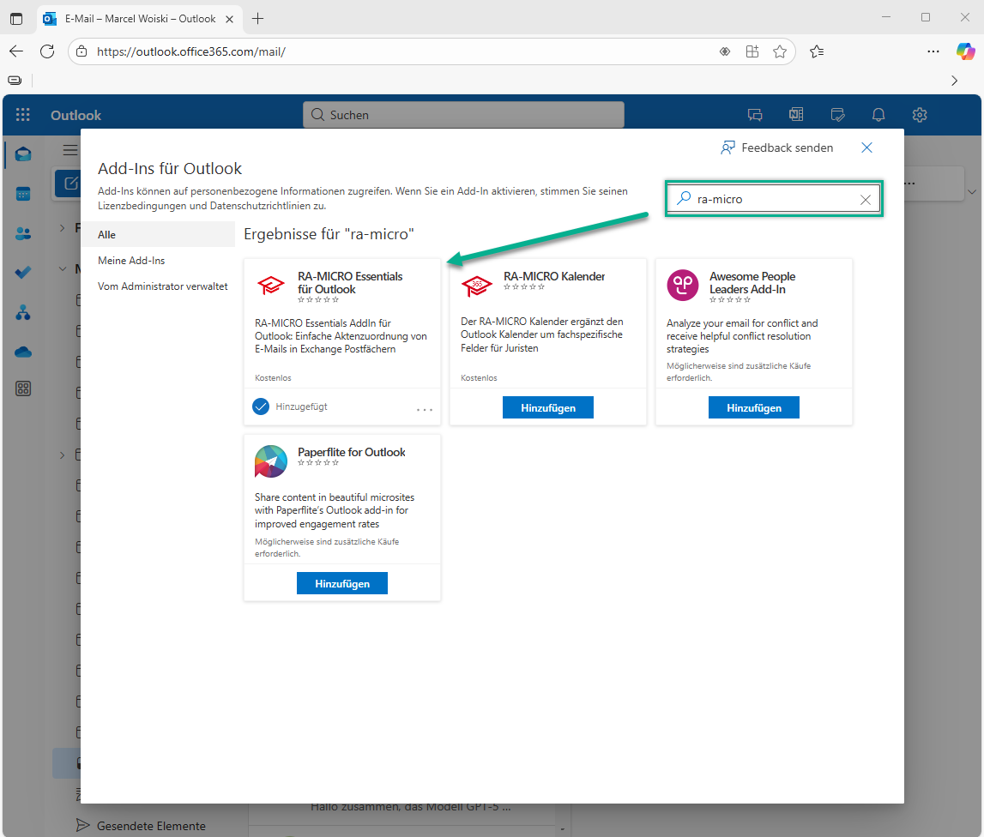Open Gesendete Elemente folder
Screen dimensions: 984x837
click(151, 826)
